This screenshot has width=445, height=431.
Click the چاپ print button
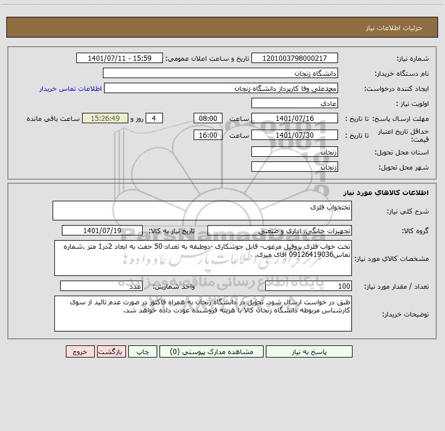[x=143, y=352]
